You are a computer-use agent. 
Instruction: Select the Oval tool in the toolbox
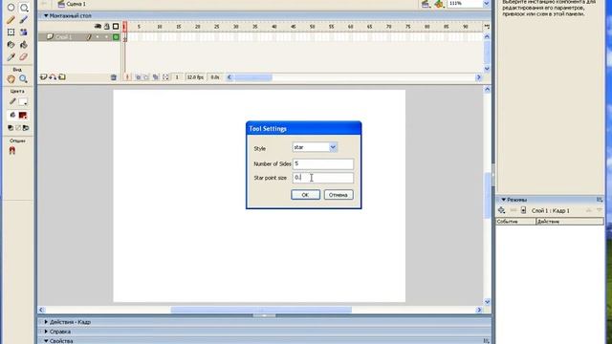pyautogui.click(x=11, y=8)
